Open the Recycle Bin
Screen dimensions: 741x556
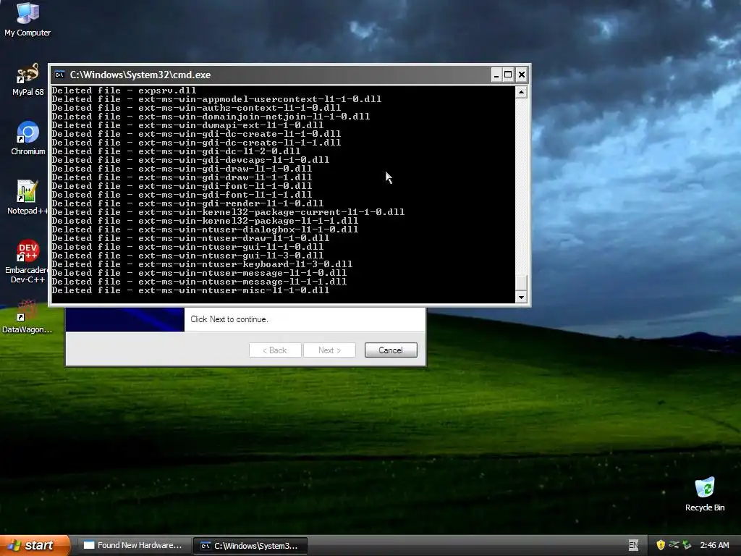point(705,494)
